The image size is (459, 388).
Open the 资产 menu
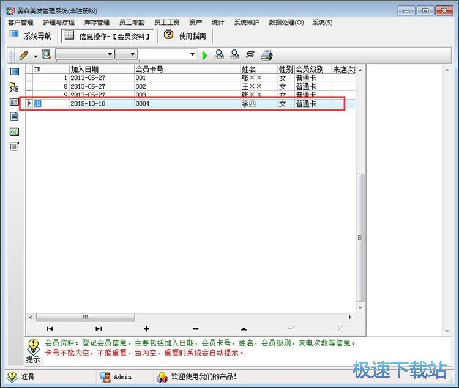196,22
